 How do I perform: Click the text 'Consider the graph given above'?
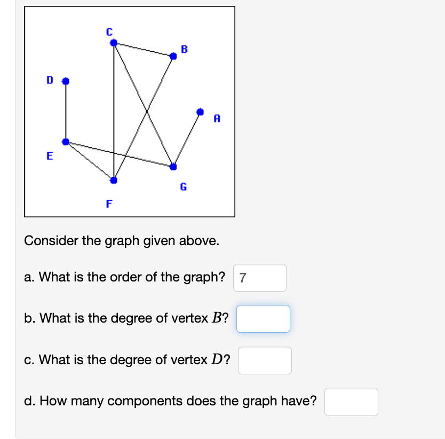(x=120, y=241)
